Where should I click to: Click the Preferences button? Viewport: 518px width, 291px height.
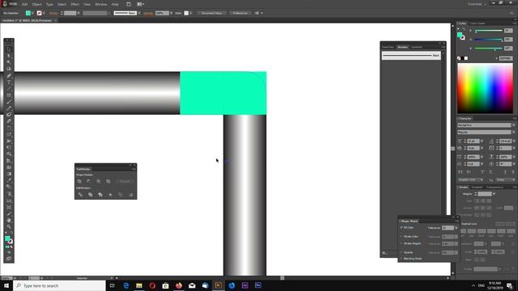[240, 13]
